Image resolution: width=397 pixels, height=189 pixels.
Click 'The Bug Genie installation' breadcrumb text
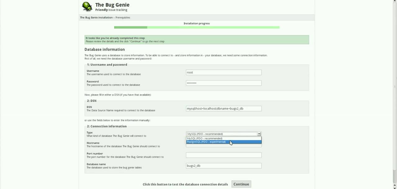[x=96, y=17]
